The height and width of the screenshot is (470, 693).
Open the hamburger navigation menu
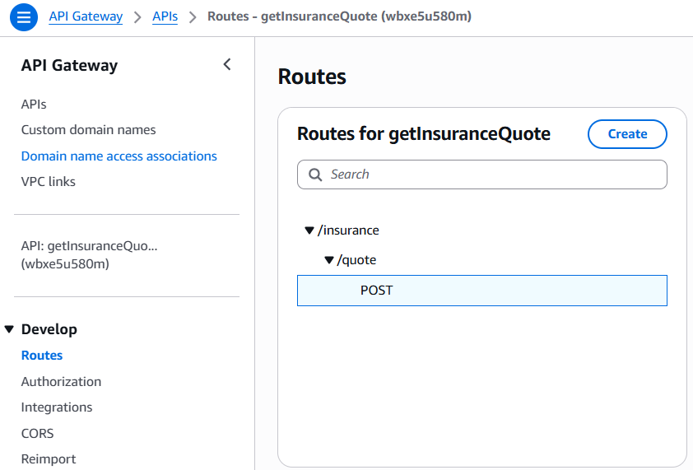coord(23,17)
